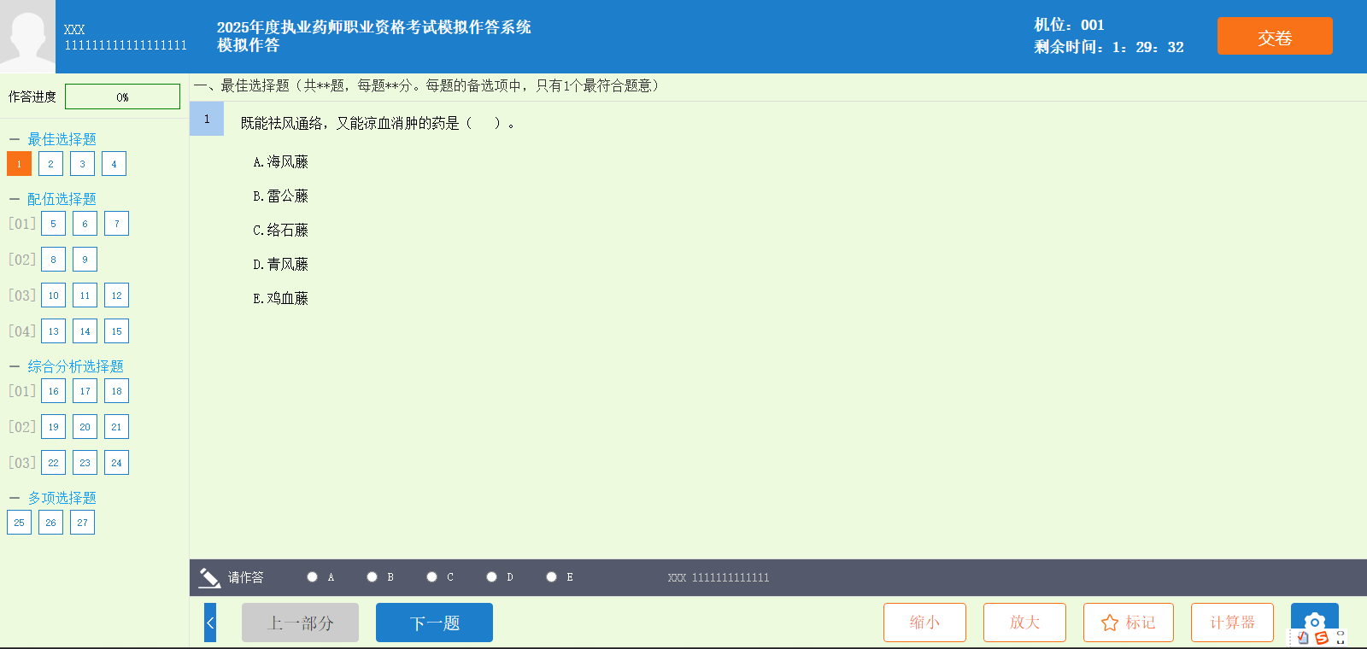Go to question number 27
The width and height of the screenshot is (1367, 649).
tap(82, 523)
